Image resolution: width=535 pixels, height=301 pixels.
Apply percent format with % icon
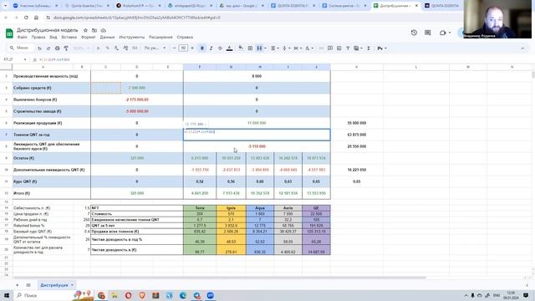(107, 48)
